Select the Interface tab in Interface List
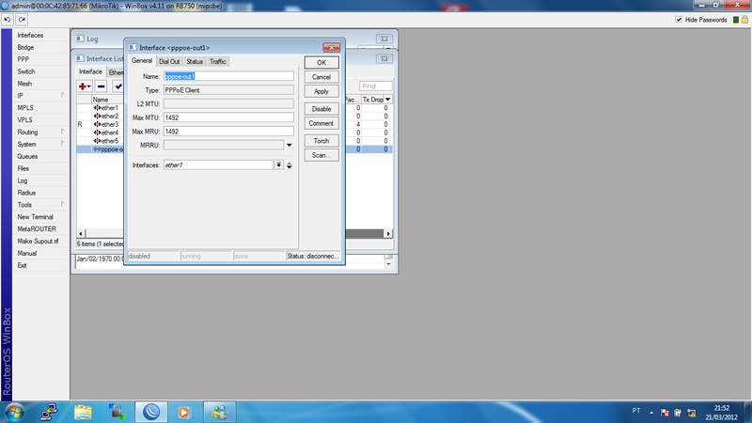The width and height of the screenshot is (752, 423). 90,71
